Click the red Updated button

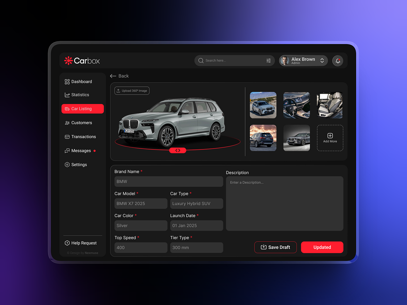pos(322,247)
